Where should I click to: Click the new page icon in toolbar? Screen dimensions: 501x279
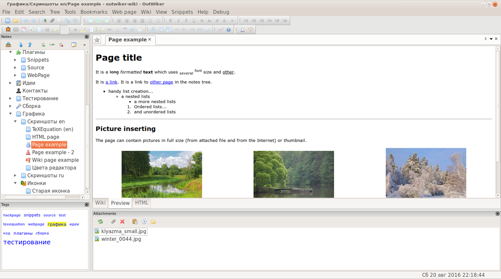(7, 21)
